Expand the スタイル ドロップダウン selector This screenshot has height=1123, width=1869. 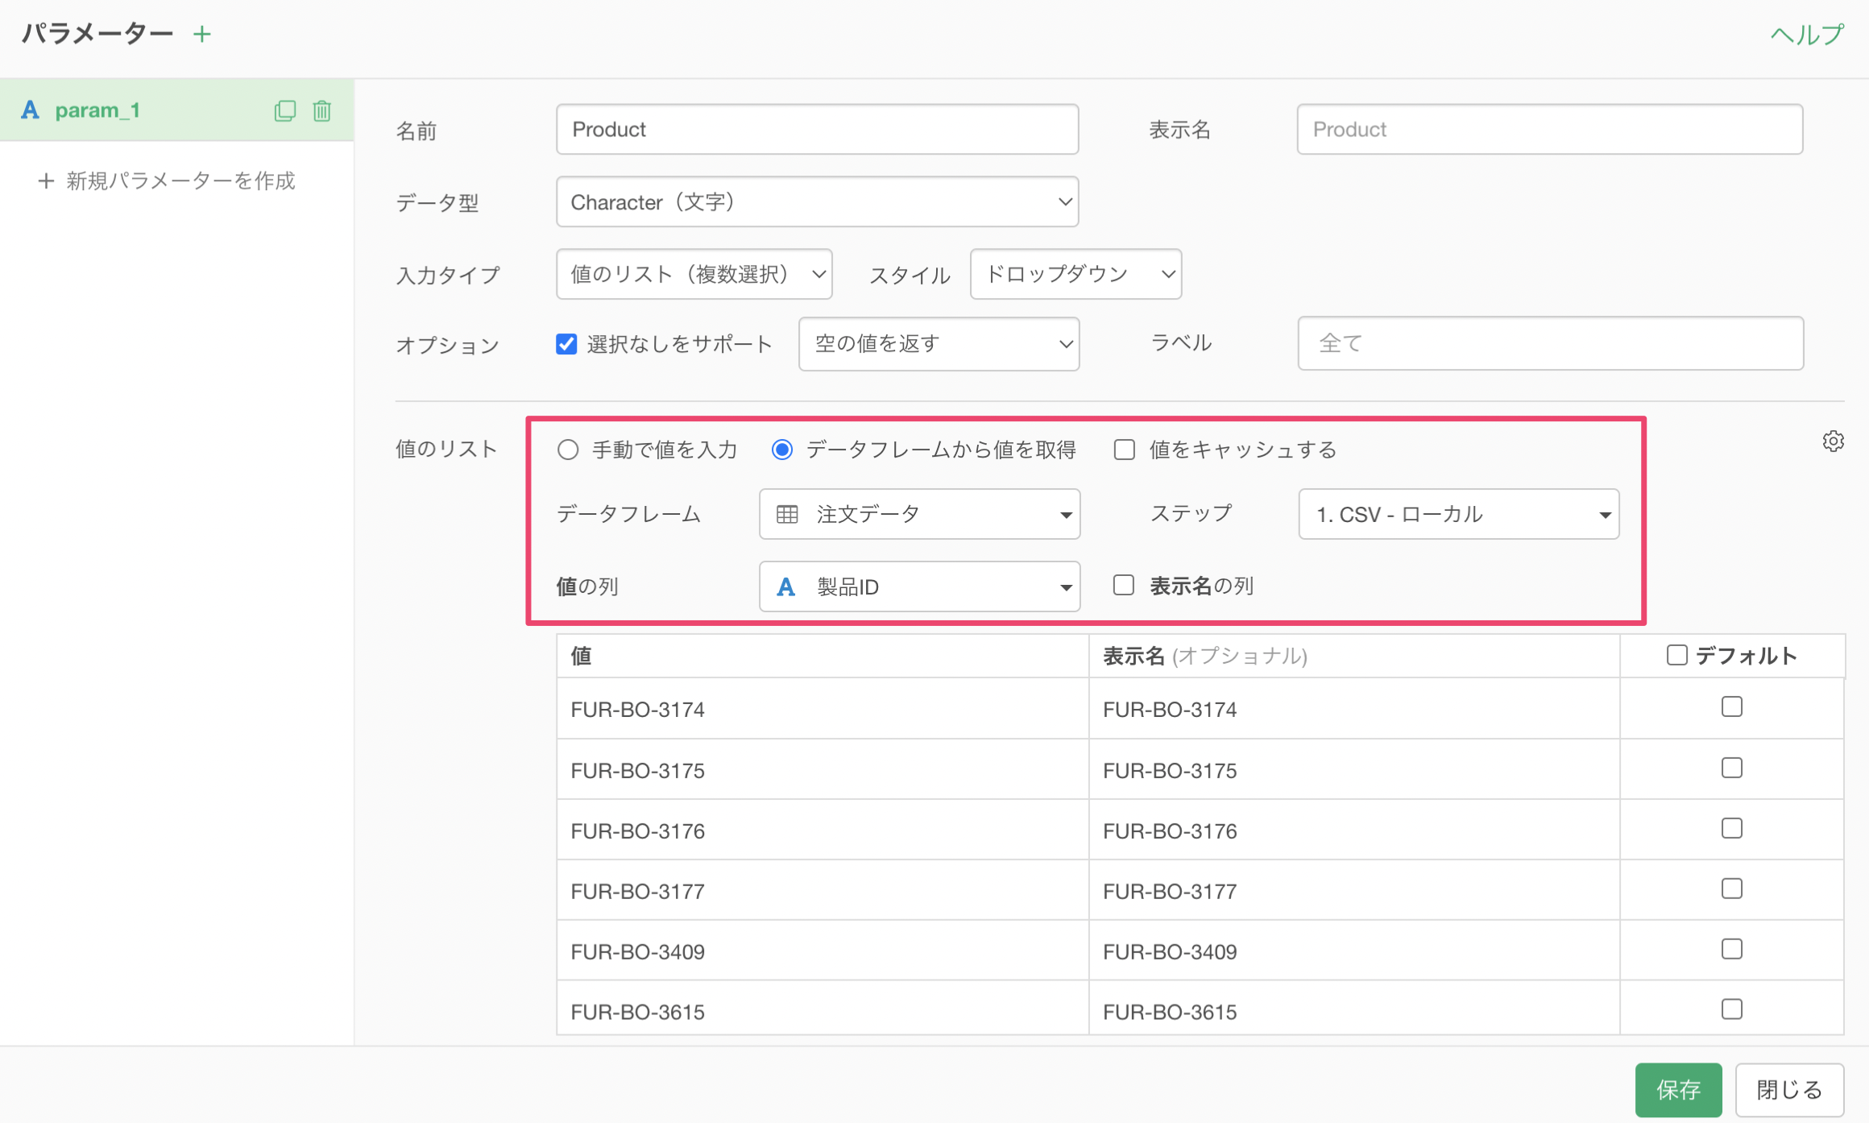[x=1075, y=274]
